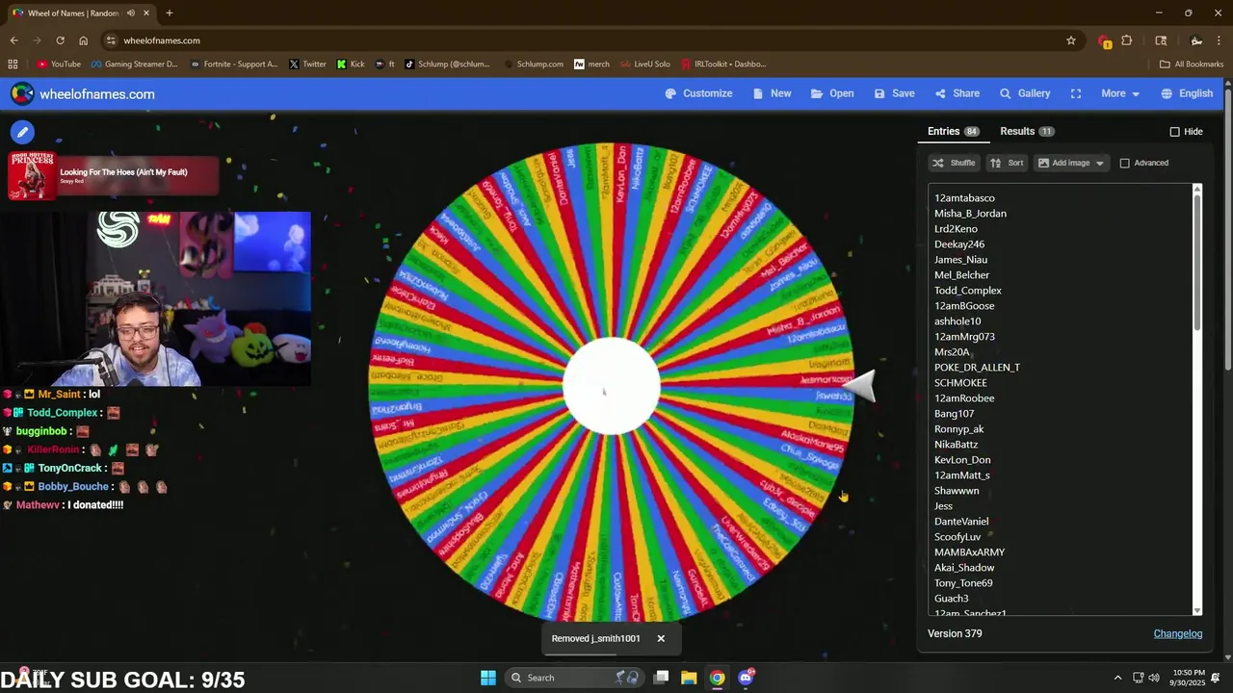
Task: Open File Explorer from the taskbar
Action: 689,678
